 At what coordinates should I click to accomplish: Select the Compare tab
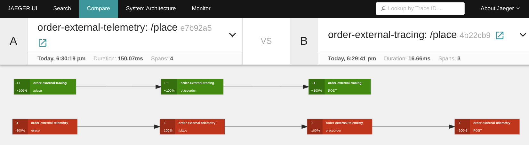point(98,9)
